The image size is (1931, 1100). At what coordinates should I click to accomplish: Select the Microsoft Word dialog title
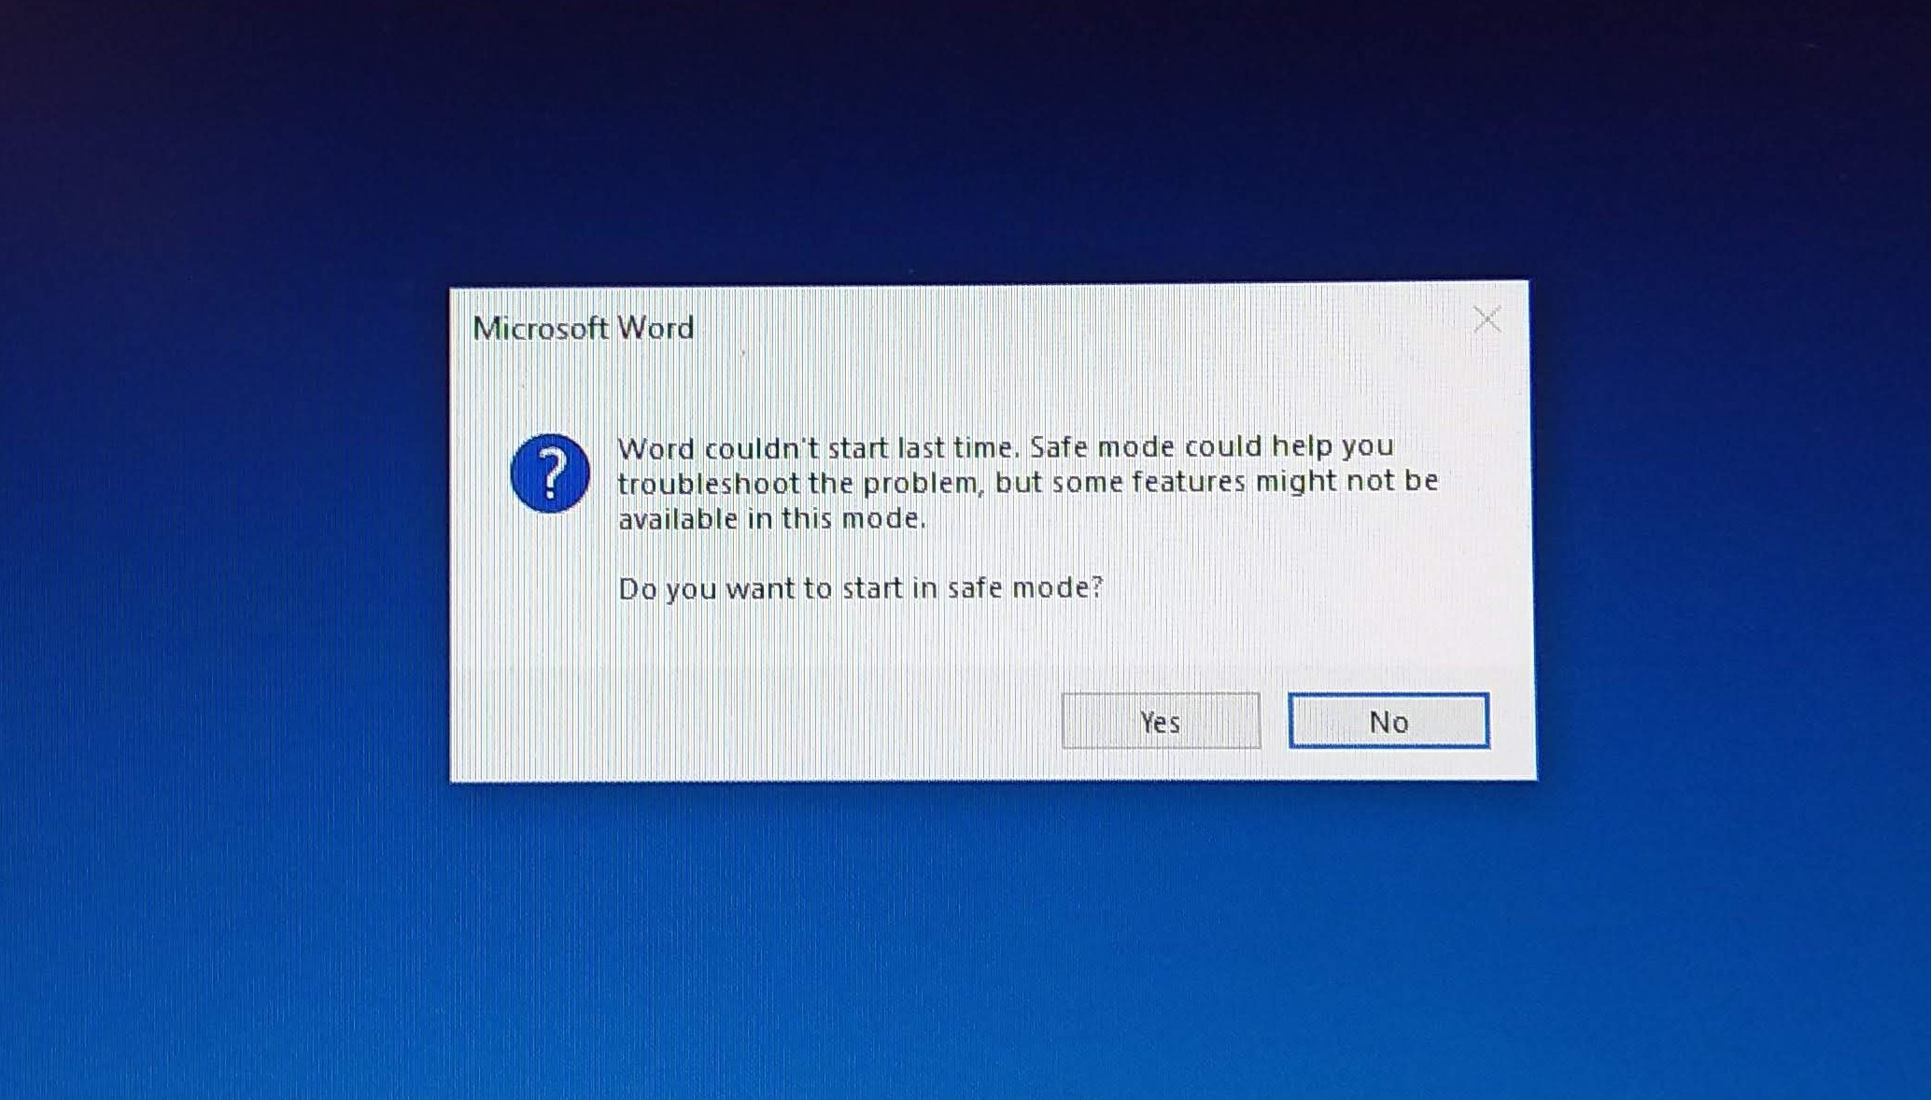tap(584, 328)
